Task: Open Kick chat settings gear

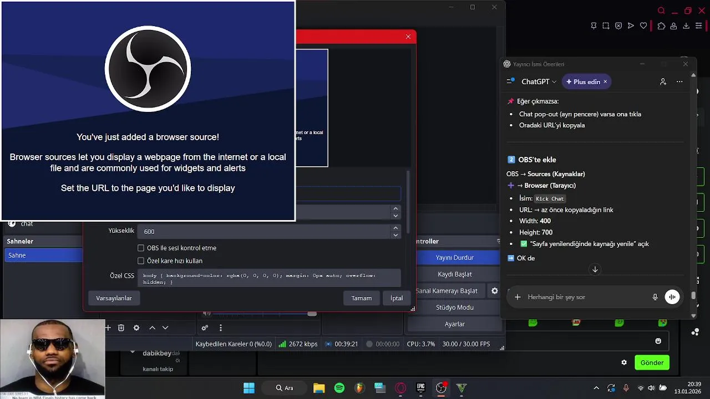Action: tap(624, 362)
